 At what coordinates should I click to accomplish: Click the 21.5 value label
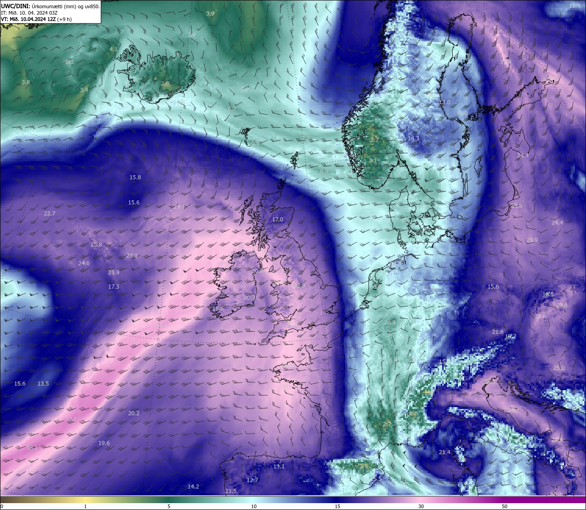tap(231, 491)
